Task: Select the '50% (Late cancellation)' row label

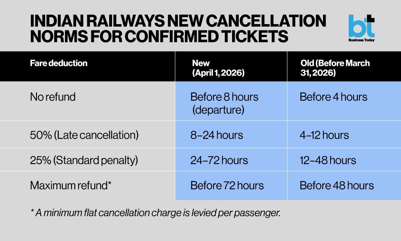Action: tap(84, 135)
